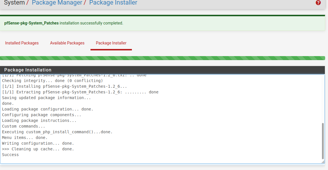Click the '>>> Cleaning up cache... done.' line

[x=38, y=149]
